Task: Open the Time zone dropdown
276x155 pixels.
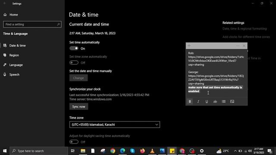Action: (115, 124)
